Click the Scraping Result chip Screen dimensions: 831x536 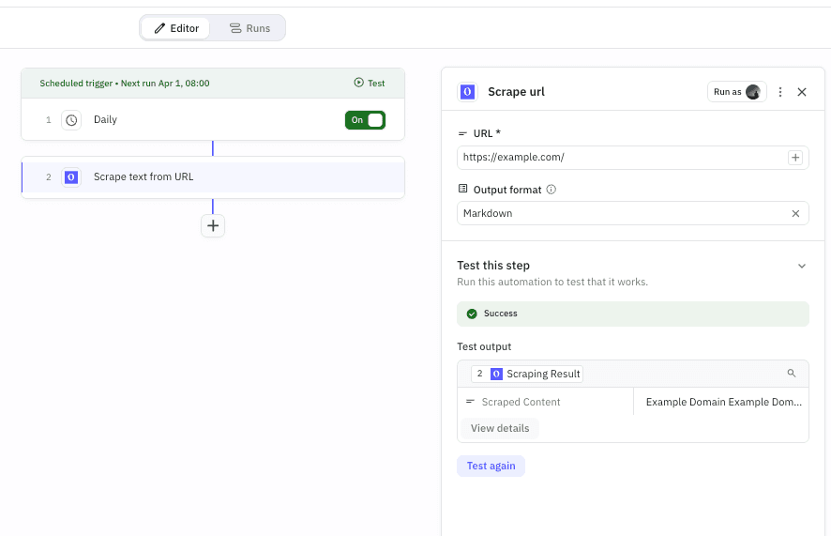pos(527,374)
